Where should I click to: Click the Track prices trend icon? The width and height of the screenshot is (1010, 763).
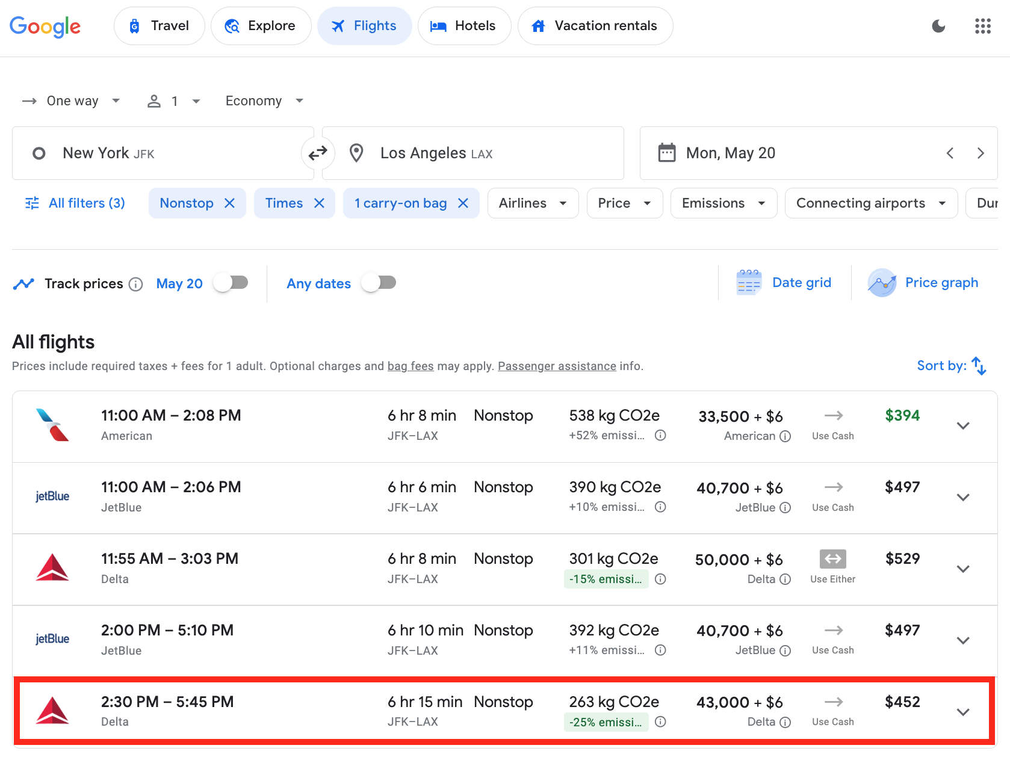[23, 284]
